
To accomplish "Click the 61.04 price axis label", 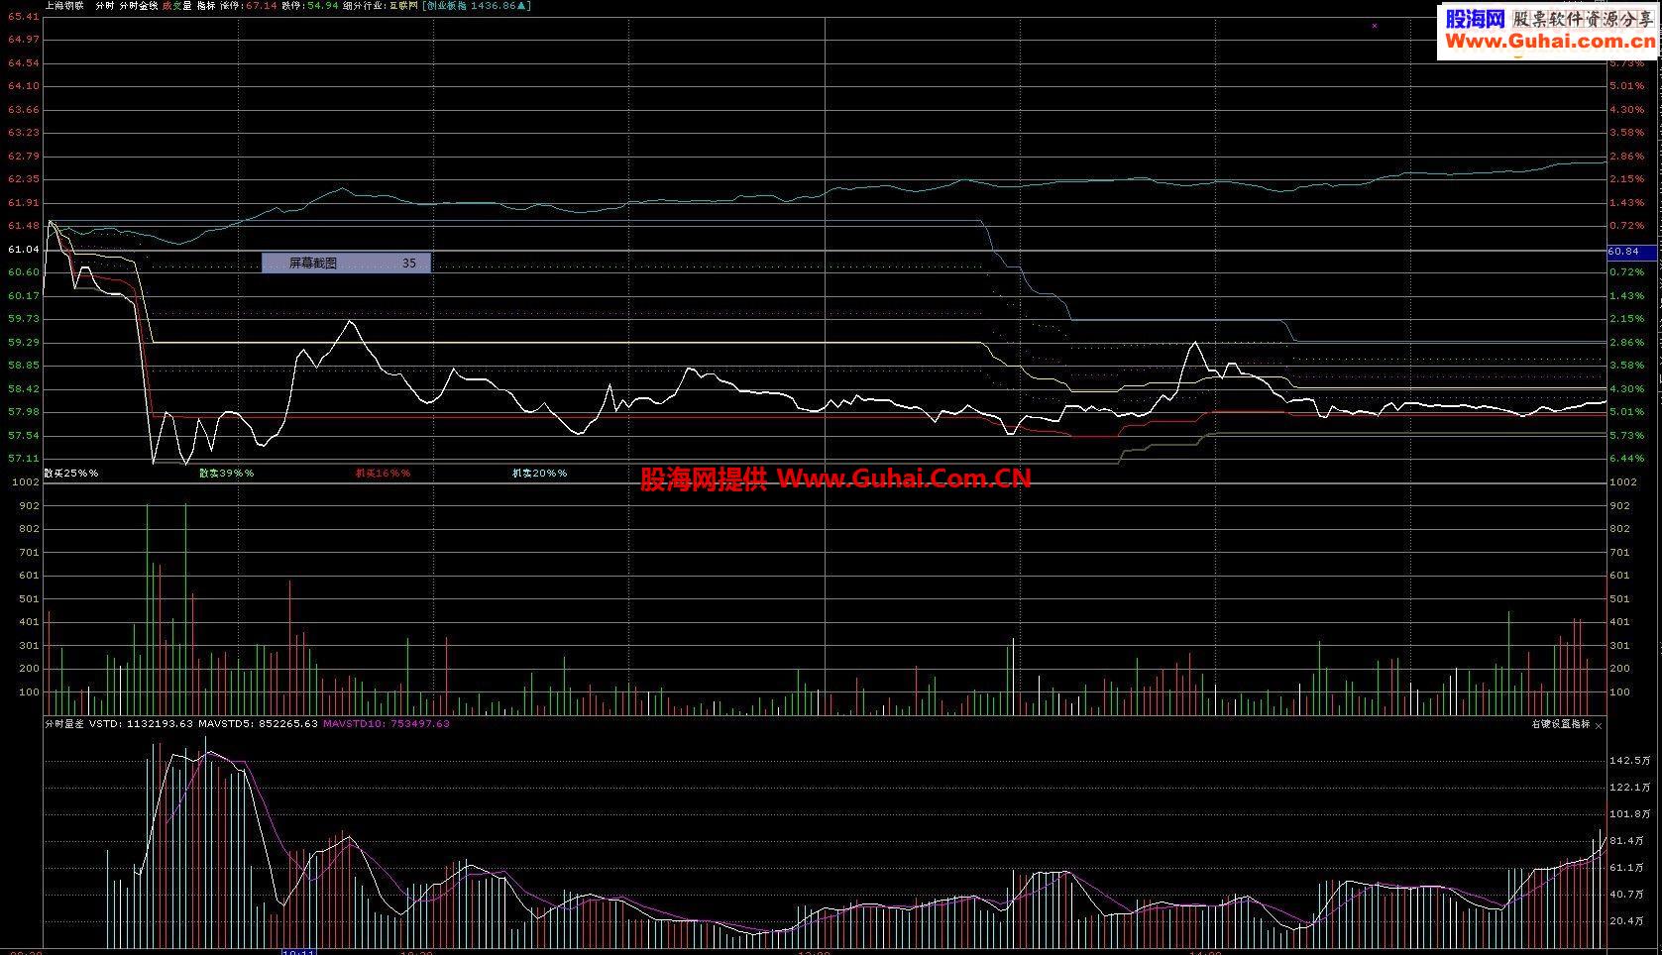I will coord(23,249).
